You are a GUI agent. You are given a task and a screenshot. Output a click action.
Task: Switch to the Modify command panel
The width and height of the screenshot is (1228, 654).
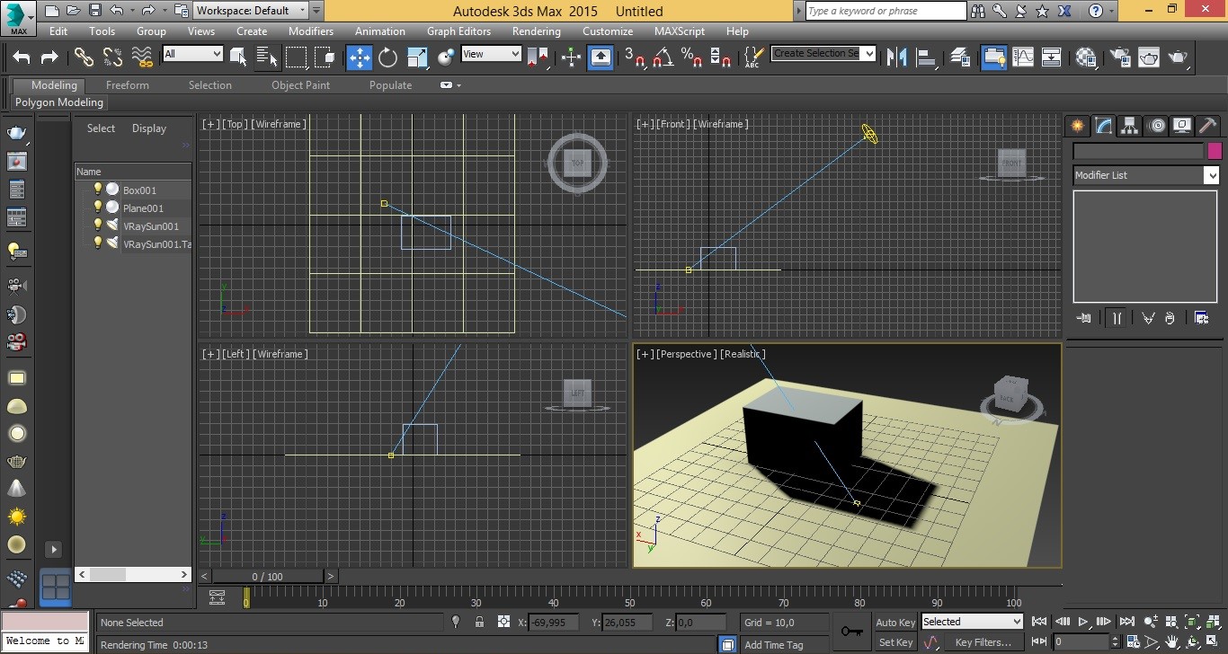click(1103, 126)
